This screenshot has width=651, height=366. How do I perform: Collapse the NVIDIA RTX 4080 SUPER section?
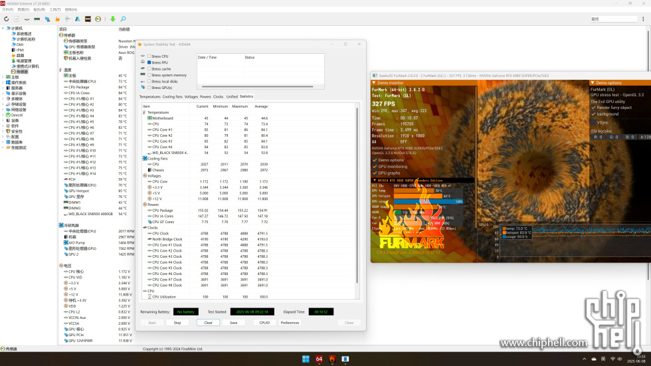coord(374,181)
